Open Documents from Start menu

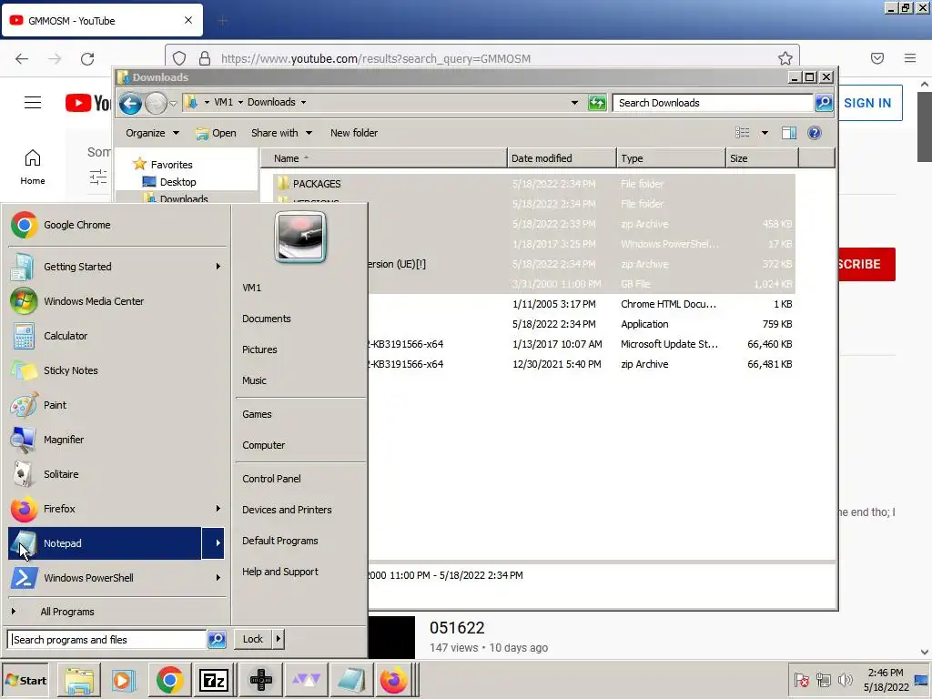(x=267, y=319)
